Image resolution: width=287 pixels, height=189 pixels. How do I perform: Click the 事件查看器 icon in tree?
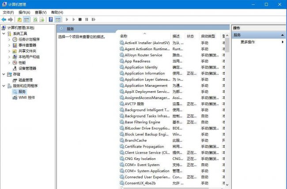[x=15, y=45]
